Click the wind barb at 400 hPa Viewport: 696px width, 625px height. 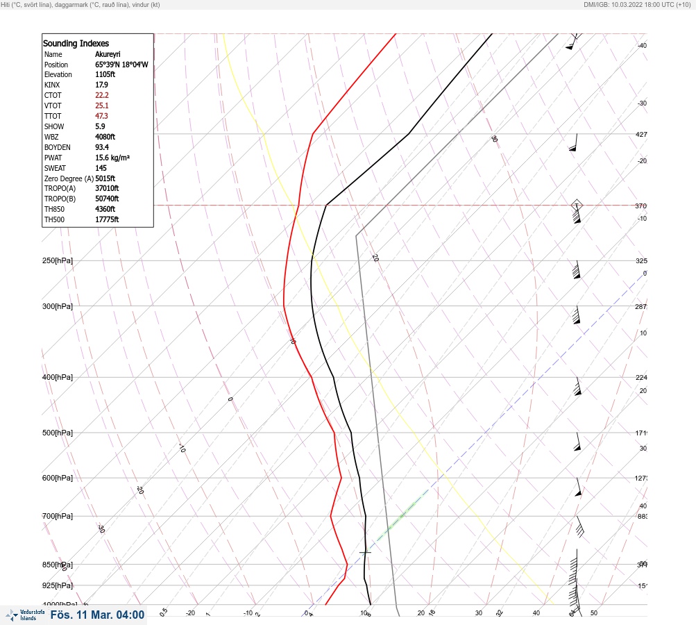[x=577, y=386]
